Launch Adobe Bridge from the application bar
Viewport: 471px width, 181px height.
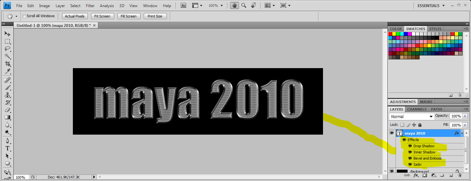pos(183,6)
